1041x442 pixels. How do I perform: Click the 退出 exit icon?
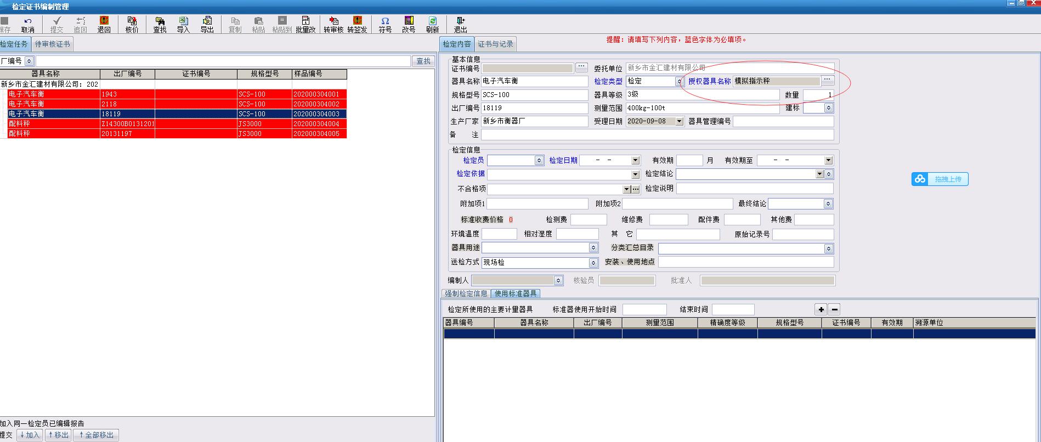[460, 25]
